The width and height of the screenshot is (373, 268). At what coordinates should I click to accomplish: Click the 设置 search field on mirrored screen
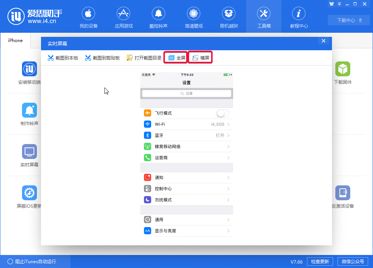pyautogui.click(x=186, y=93)
